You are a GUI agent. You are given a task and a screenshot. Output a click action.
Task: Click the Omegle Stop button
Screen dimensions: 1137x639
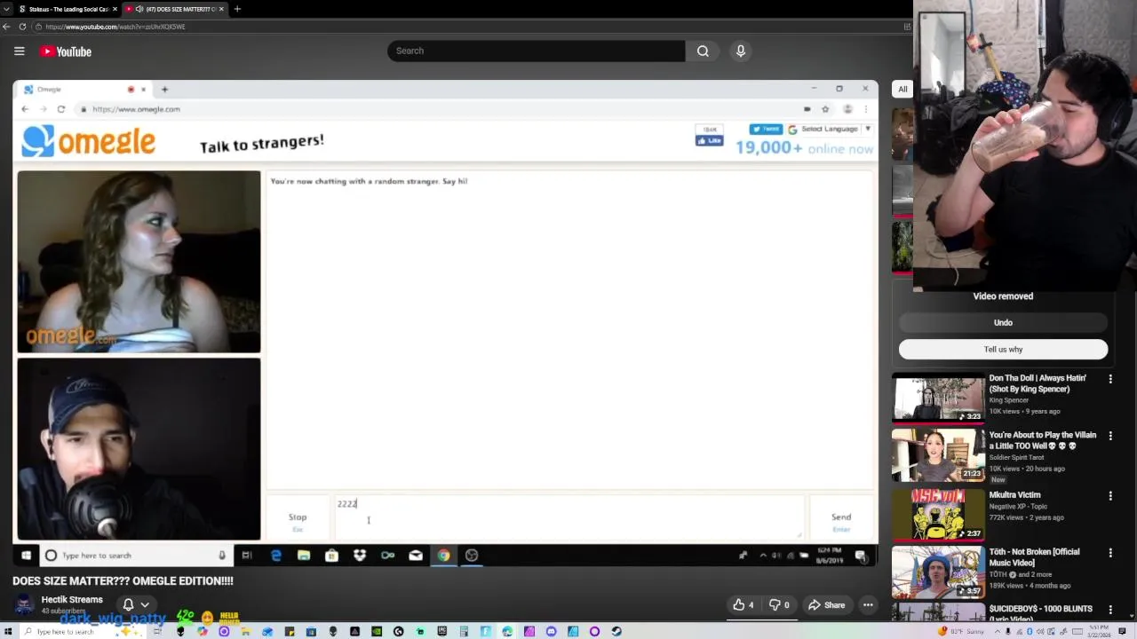(x=298, y=518)
